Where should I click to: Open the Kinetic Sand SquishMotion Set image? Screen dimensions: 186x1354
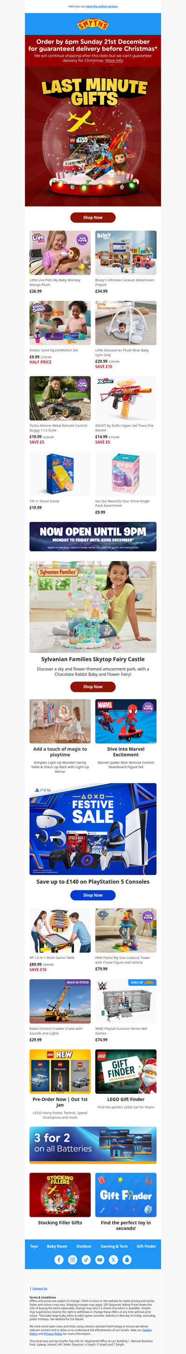[x=60, y=323]
